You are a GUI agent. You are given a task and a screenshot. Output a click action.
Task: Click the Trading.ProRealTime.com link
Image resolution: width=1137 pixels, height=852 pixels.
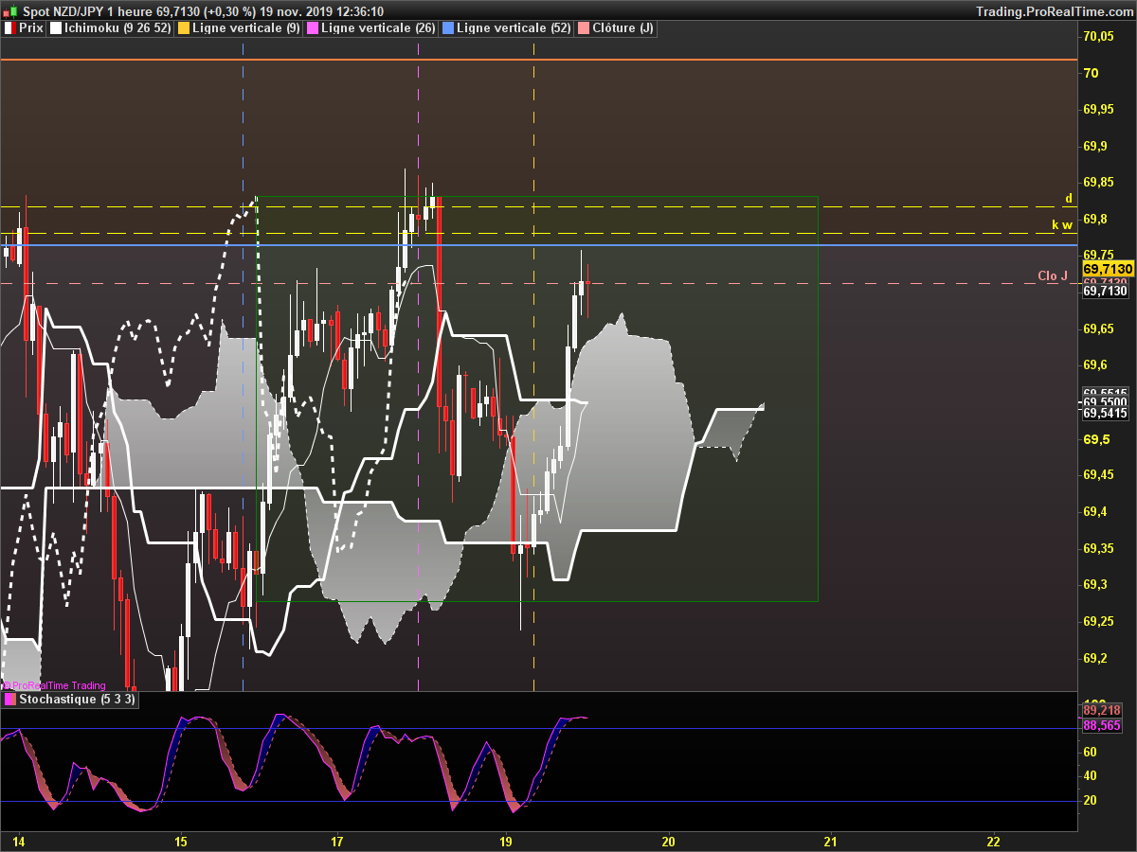point(1054,10)
